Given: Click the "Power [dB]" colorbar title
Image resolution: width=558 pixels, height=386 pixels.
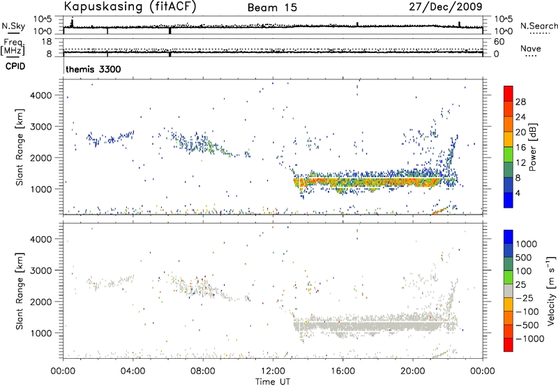Looking at the screenshot, I should coord(532,147).
